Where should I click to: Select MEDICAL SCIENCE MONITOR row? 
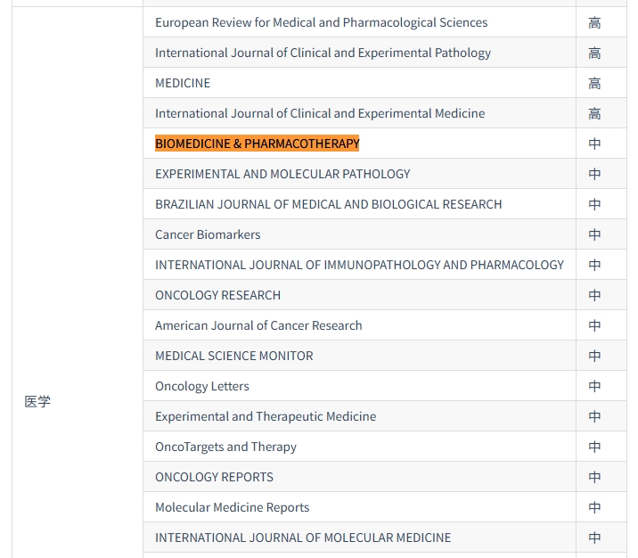tap(233, 356)
